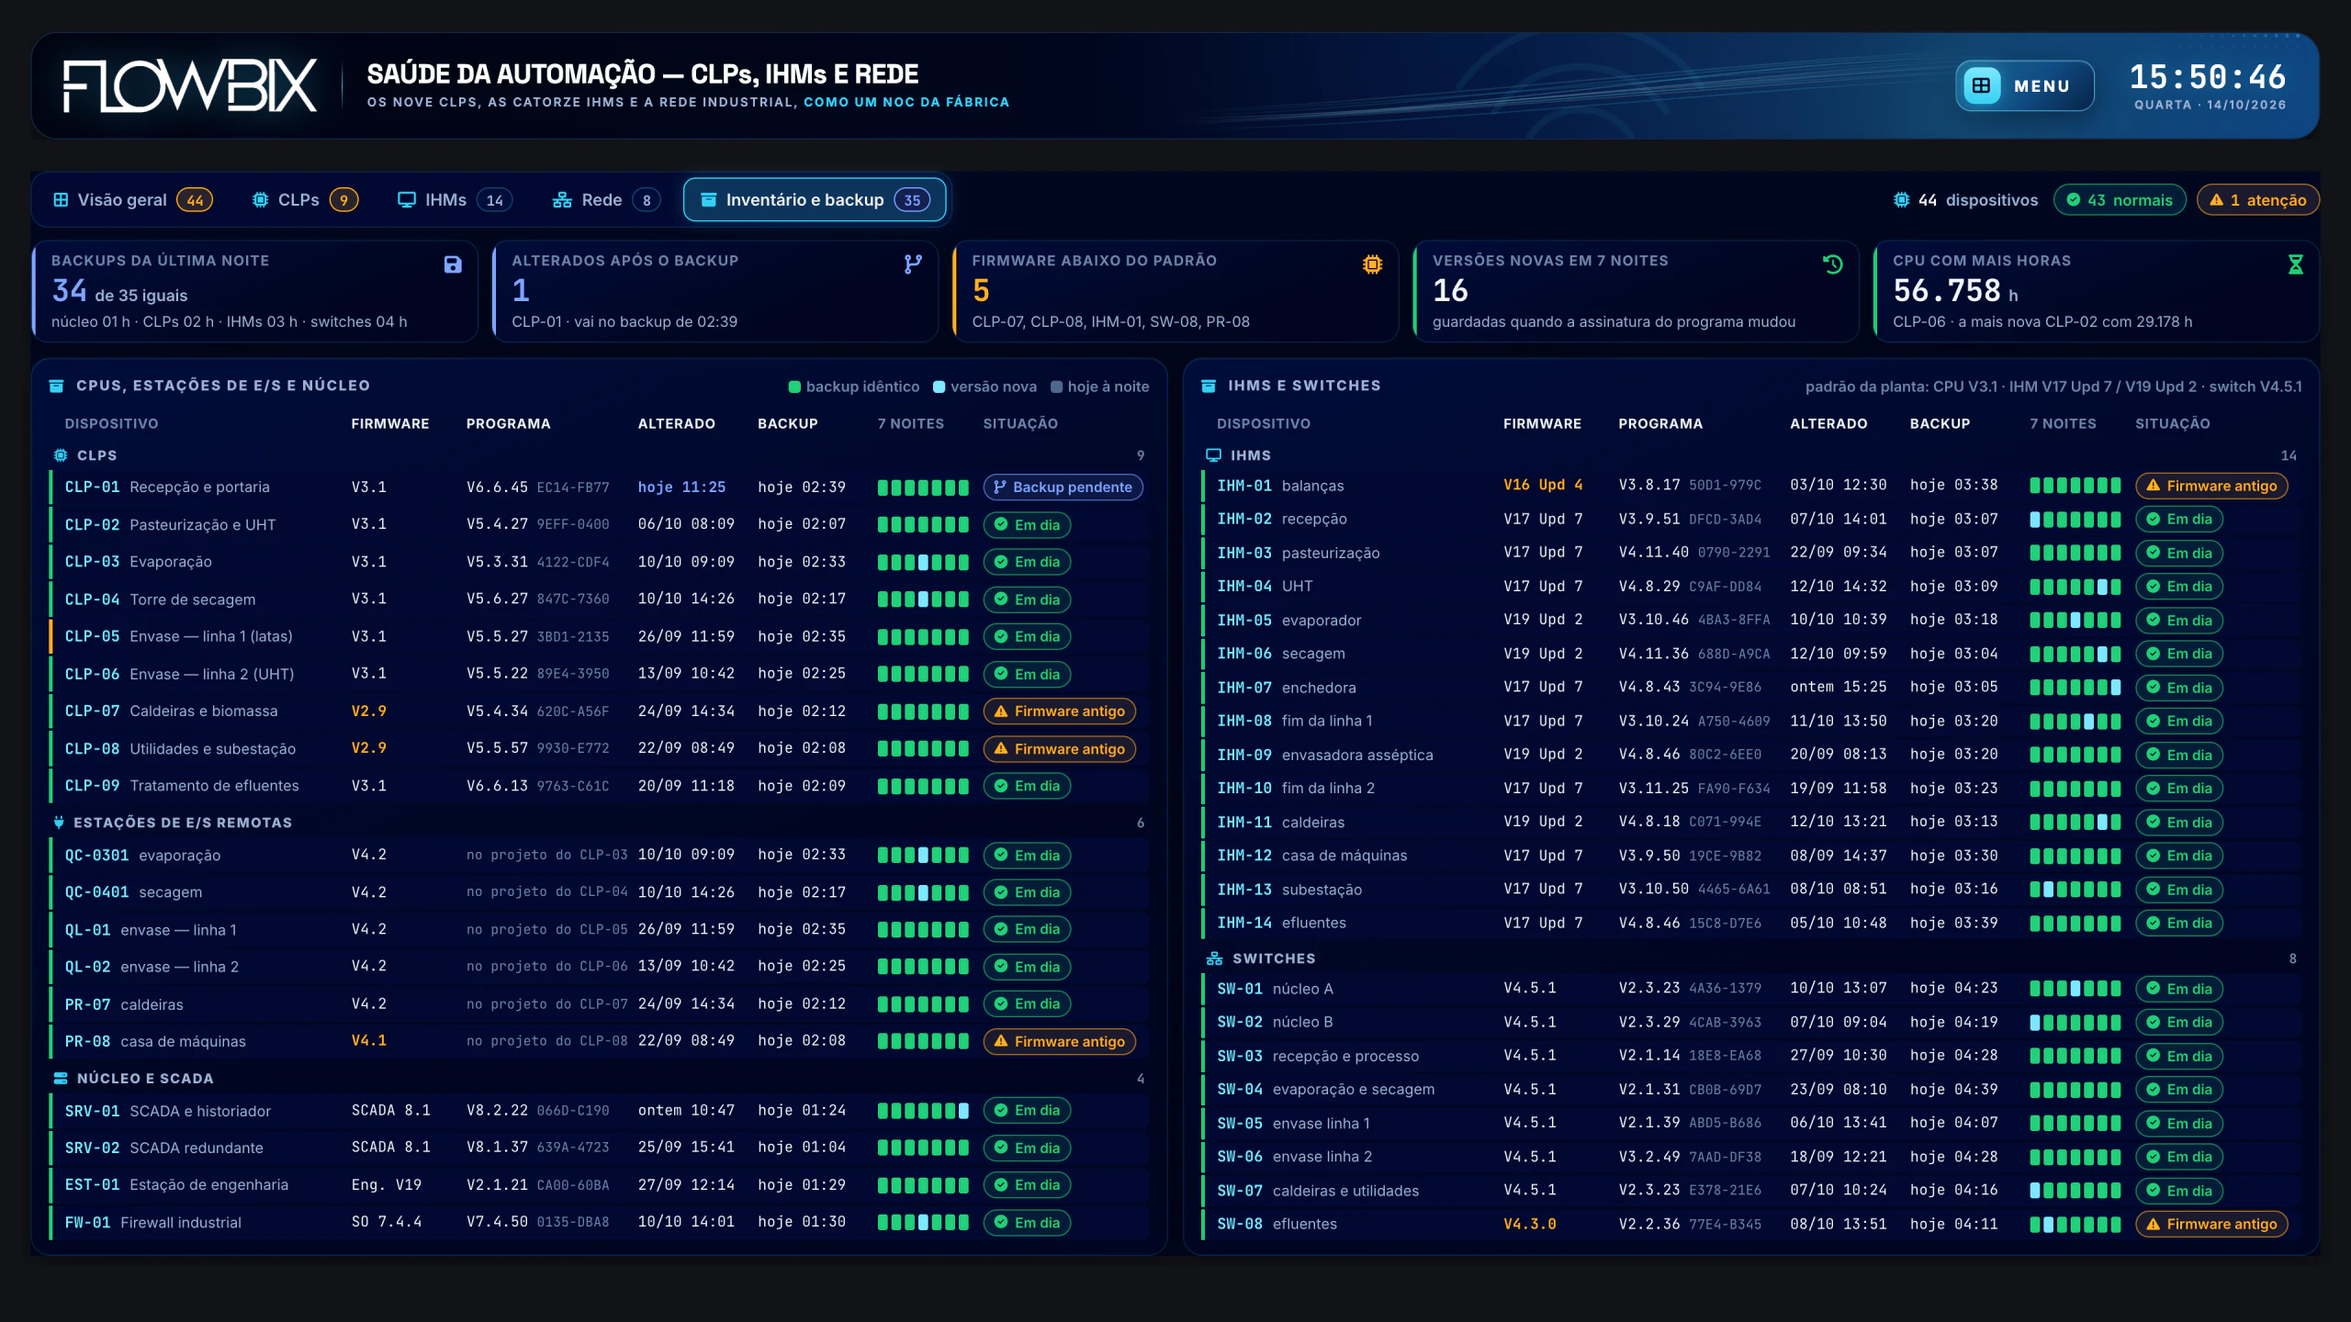Click Firmware antigo badge on CLP-07 row
This screenshot has width=2351, height=1322.
point(1060,711)
